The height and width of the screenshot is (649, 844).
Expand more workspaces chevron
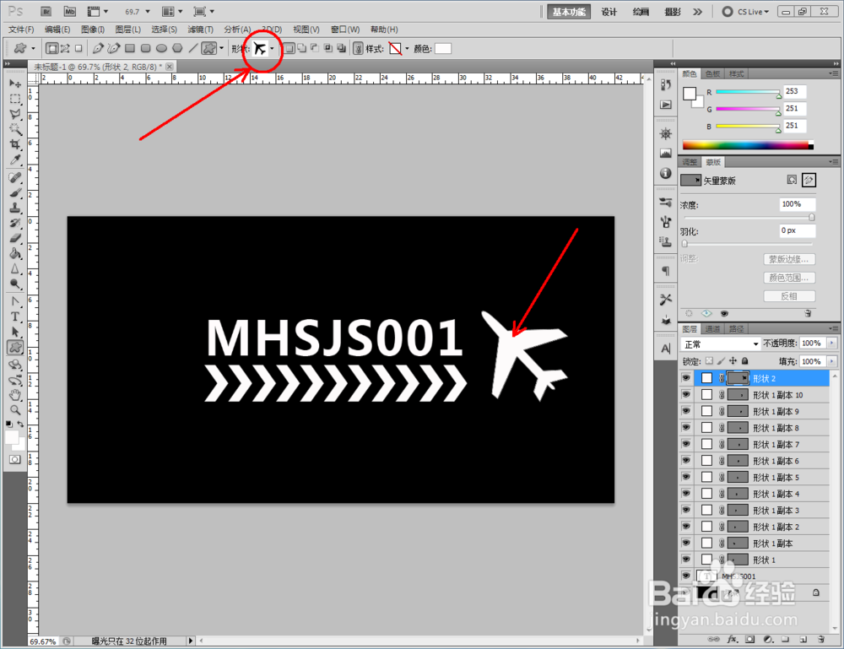click(x=698, y=11)
